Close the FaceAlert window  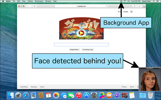[160, 68]
